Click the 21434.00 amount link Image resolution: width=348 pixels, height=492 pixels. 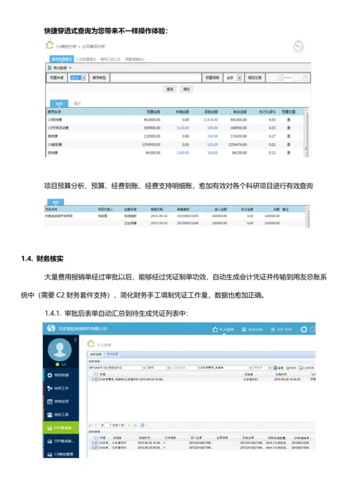(211, 120)
